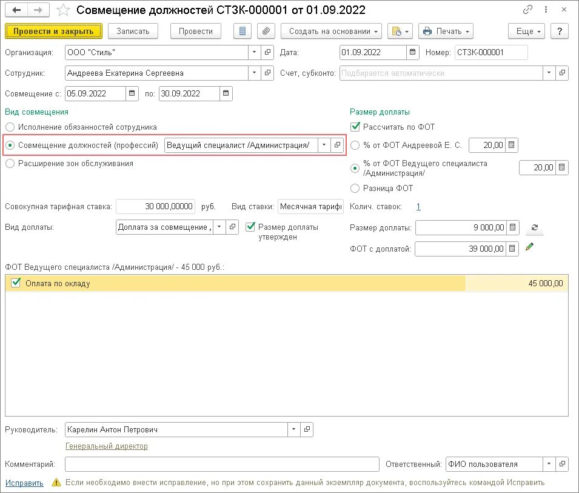Go back with the left arrow button

pyautogui.click(x=16, y=10)
